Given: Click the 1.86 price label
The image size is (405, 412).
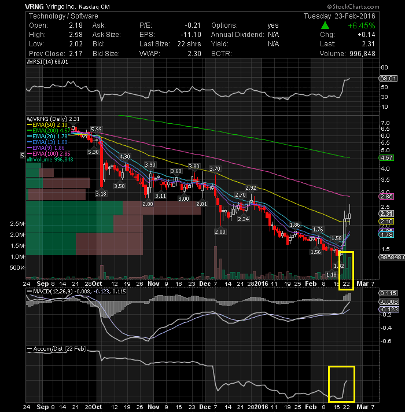Looking at the screenshot, I should [x=294, y=225].
